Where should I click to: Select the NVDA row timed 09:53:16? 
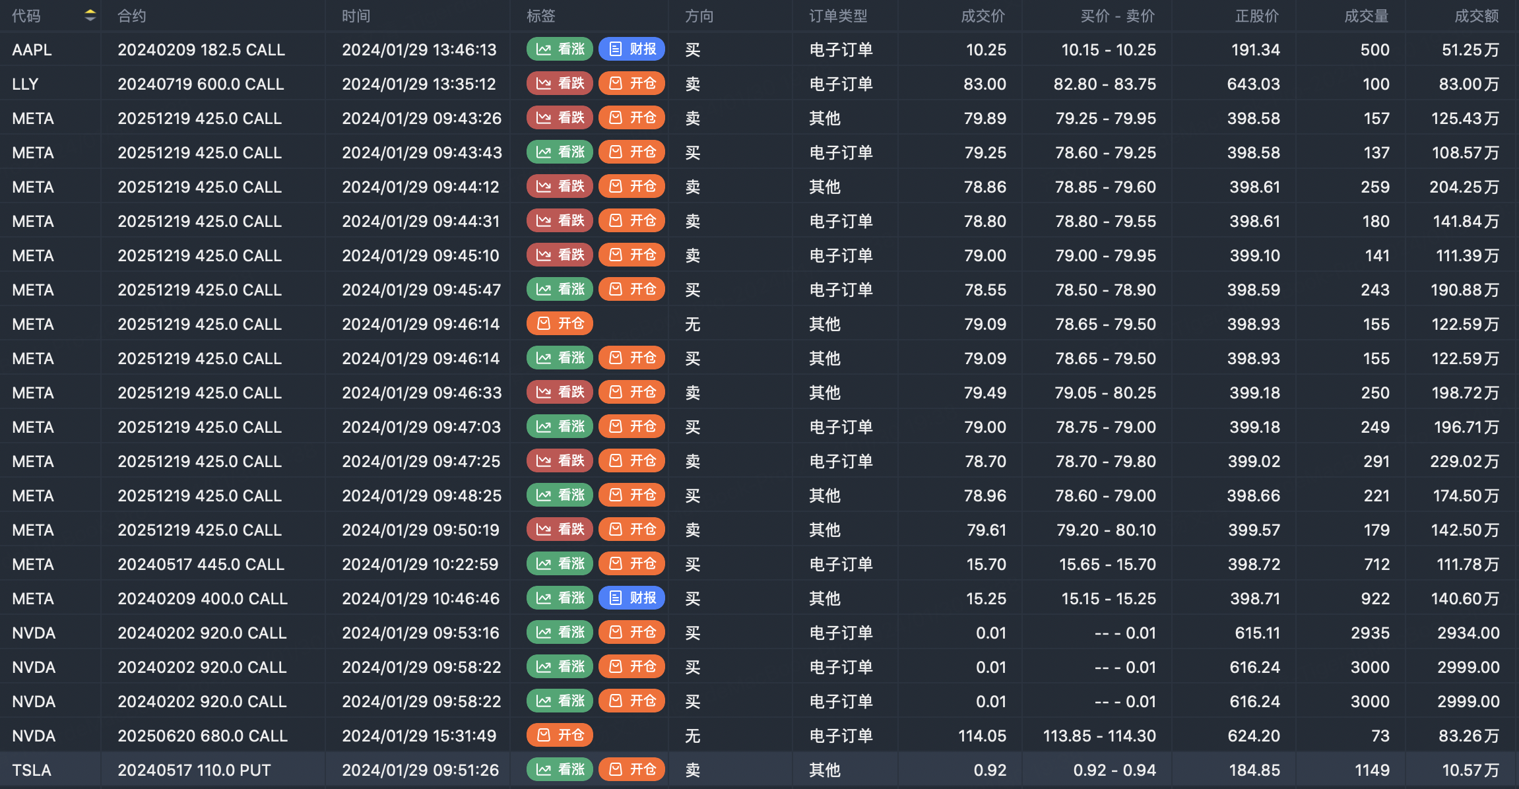pyautogui.click(x=420, y=633)
